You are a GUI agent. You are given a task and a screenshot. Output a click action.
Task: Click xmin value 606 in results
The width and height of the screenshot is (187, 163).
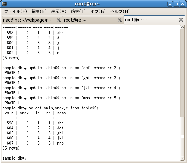(x=10, y=138)
